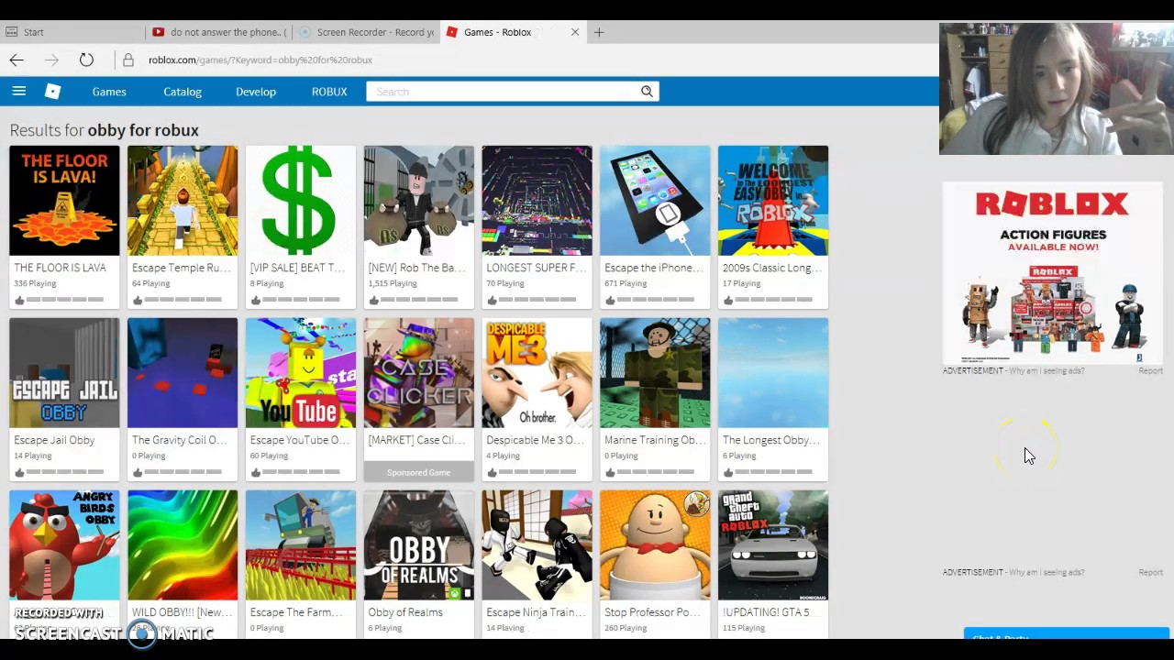Report the lower blank advertisement
Screen dimensions: 1174x660
(x=1150, y=572)
